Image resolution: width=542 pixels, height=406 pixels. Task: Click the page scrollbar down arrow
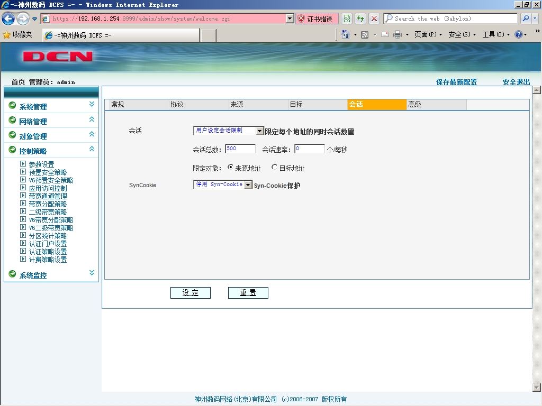537,387
